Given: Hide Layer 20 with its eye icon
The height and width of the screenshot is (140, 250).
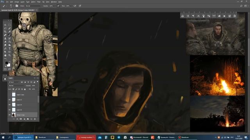Looking at the screenshot, I should pyautogui.click(x=9, y=110).
